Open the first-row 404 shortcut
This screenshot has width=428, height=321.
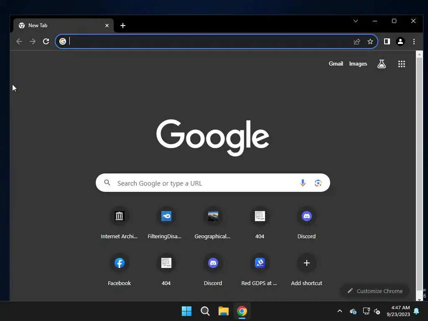(260, 223)
